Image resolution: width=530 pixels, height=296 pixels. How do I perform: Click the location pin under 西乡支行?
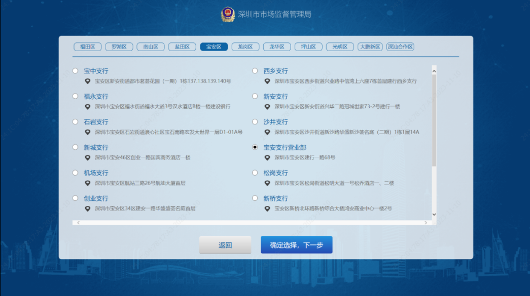pos(267,81)
